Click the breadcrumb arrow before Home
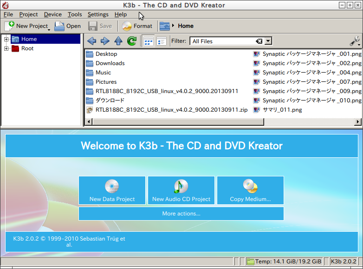This screenshot has height=269, width=363. tap(173, 26)
